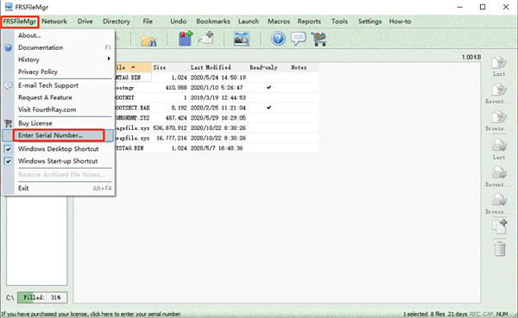Click the status bar serial number link
The width and height of the screenshot is (518, 318).
pyautogui.click(x=91, y=314)
